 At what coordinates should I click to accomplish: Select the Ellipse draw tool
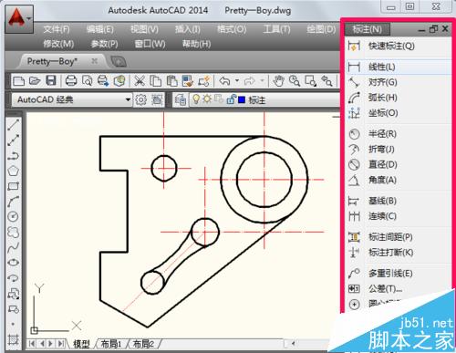pyautogui.click(x=13, y=263)
